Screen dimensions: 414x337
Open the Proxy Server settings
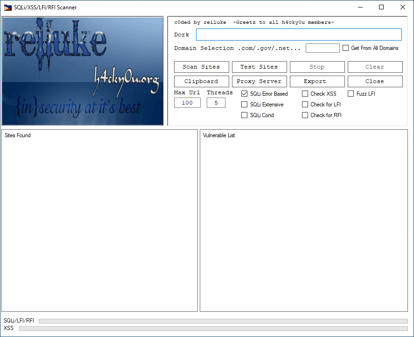tap(259, 81)
